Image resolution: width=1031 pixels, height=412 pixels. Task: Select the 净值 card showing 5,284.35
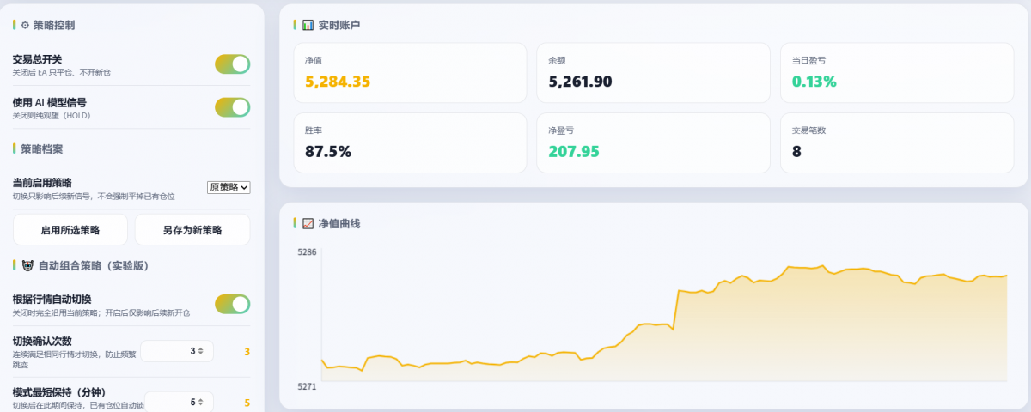pos(410,72)
